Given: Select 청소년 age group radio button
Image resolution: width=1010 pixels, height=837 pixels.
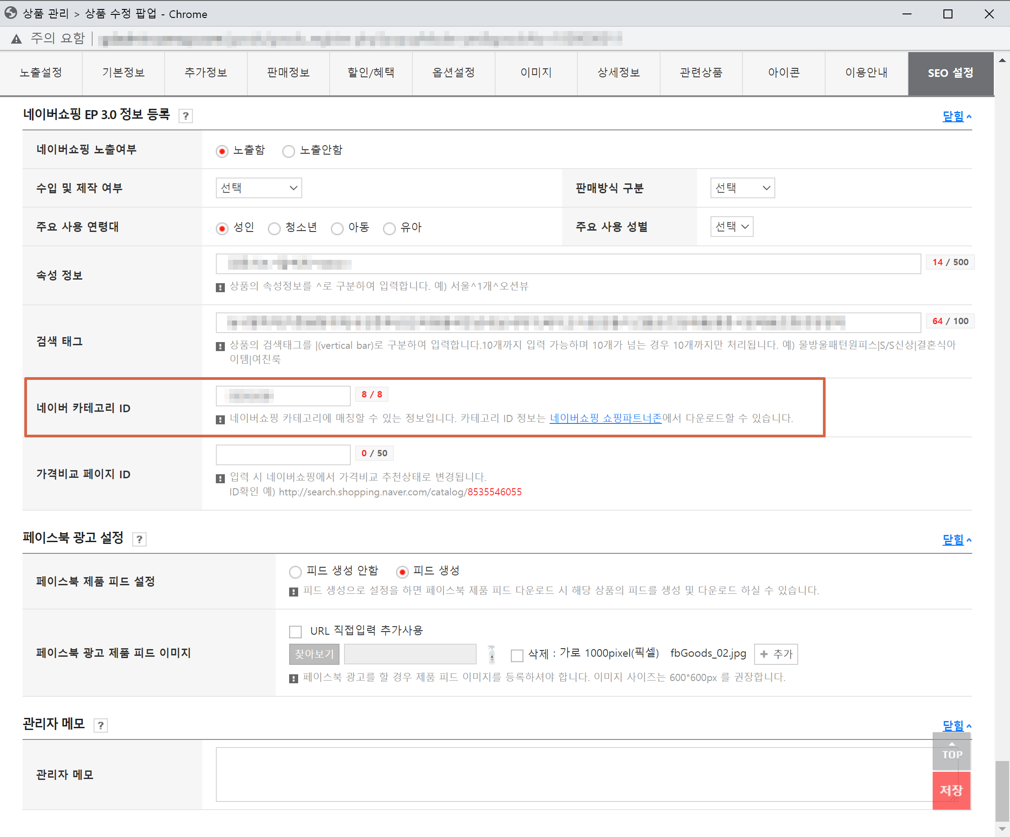Looking at the screenshot, I should pyautogui.click(x=274, y=228).
